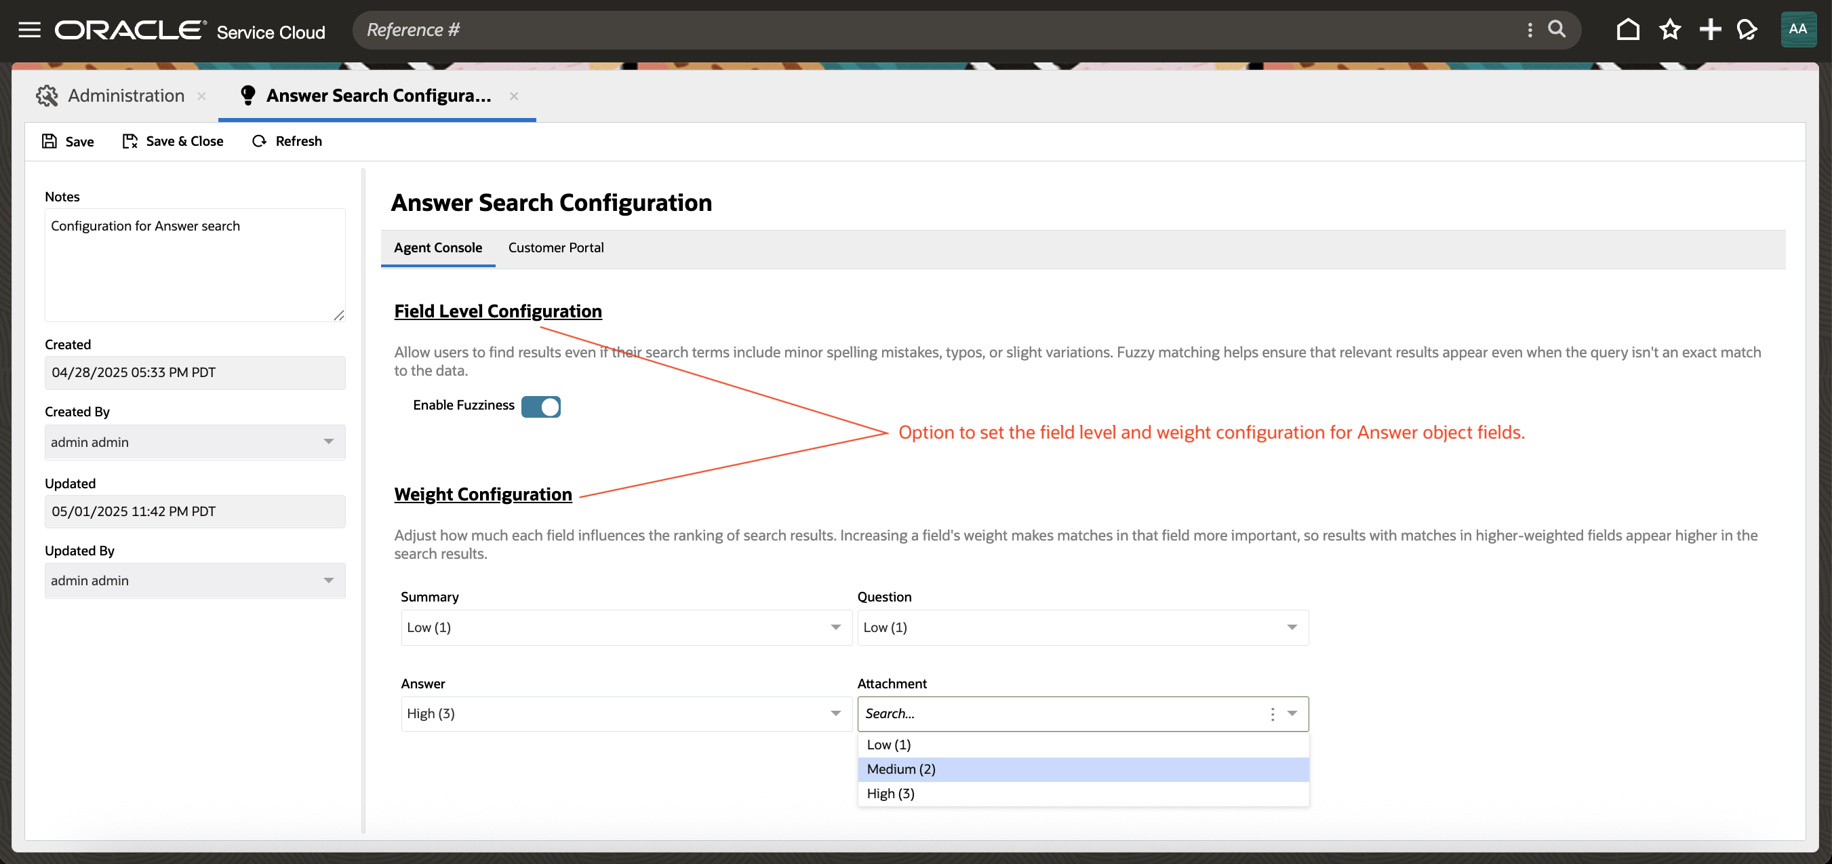Click the lightbulb icon on Answer Search tab

click(247, 96)
